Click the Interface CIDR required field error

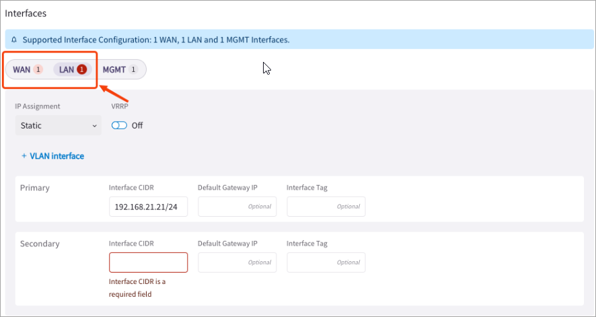pyautogui.click(x=137, y=287)
